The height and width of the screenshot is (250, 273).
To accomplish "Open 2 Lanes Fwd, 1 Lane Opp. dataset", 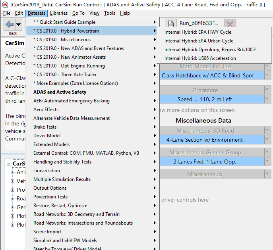I will (212, 162).
